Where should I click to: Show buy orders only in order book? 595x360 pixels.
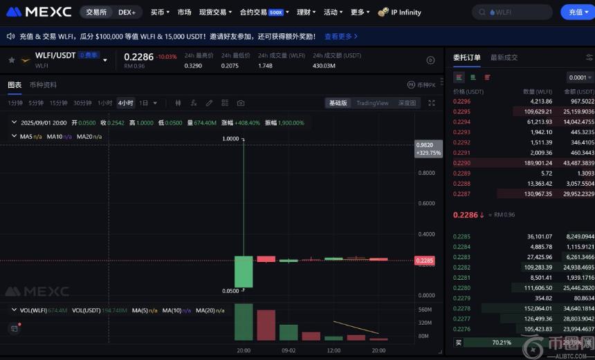pos(473,77)
